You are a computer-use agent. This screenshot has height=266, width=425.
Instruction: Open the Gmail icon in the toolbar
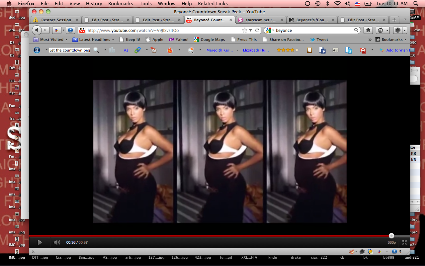[x=363, y=50]
